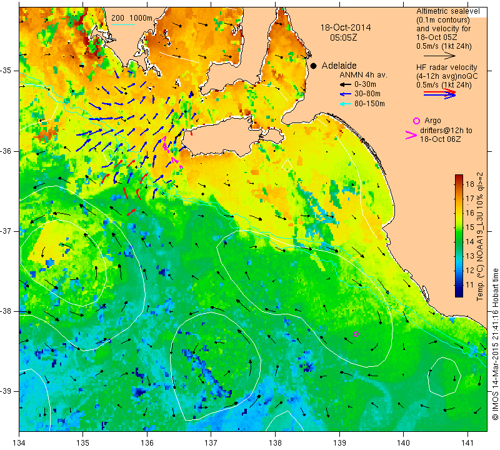Click the longitude axis label 134

click(x=19, y=443)
